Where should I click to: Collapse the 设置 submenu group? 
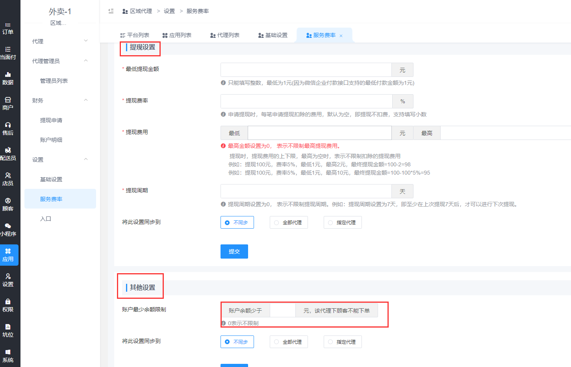click(x=60, y=159)
